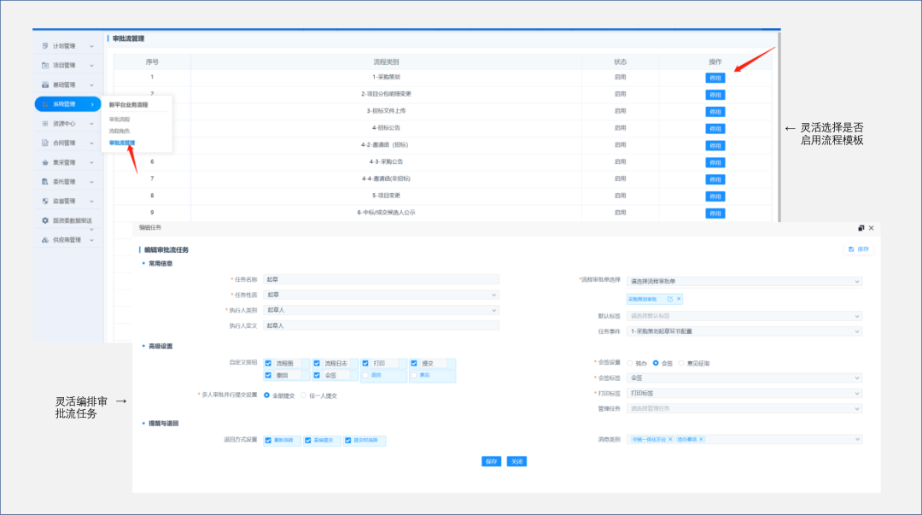Screen dimensions: 922x515
Task: Expand the 打印标签 dropdown
Action: tap(744, 393)
